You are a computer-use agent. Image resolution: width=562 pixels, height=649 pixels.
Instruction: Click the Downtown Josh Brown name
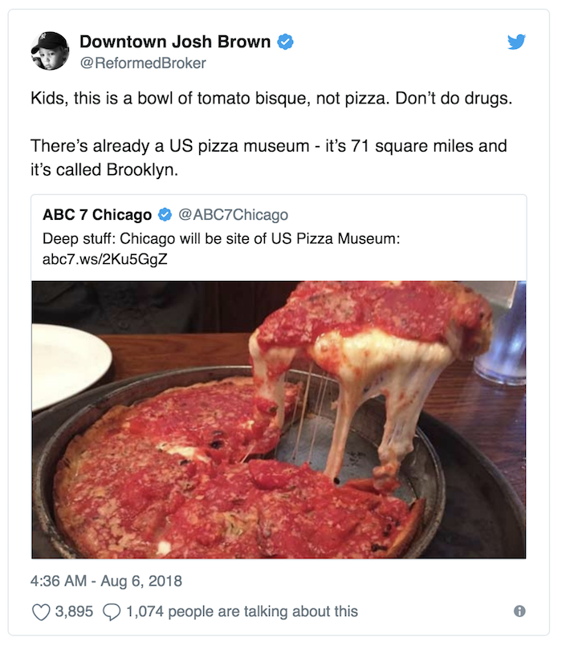175,42
